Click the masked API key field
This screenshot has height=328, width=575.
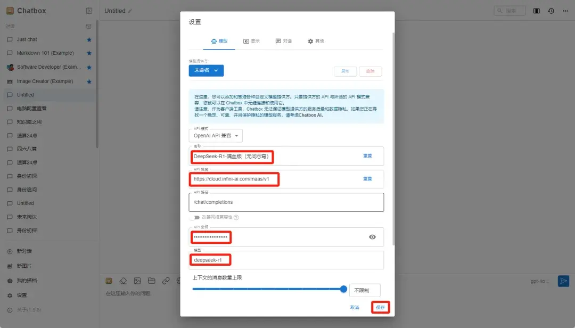pos(286,237)
